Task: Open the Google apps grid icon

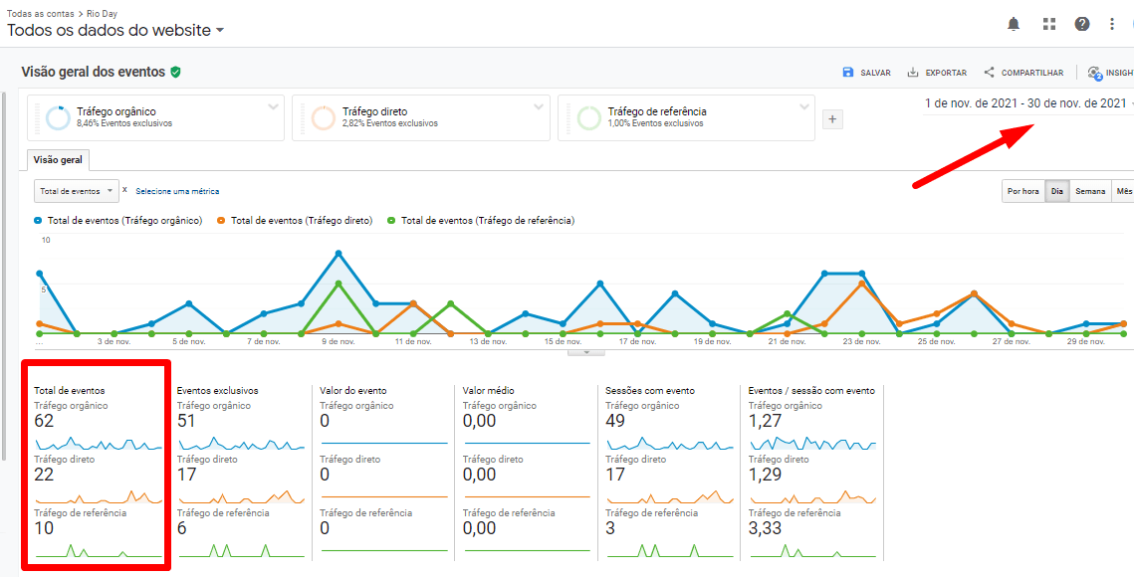Action: pos(1048,24)
